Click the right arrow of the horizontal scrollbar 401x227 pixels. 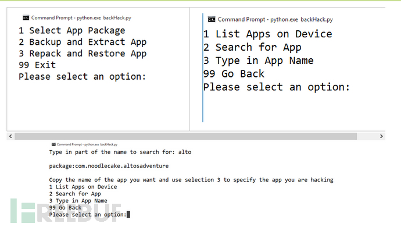tap(381, 136)
